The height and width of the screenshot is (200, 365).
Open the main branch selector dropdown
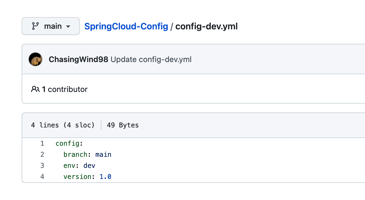tap(51, 26)
